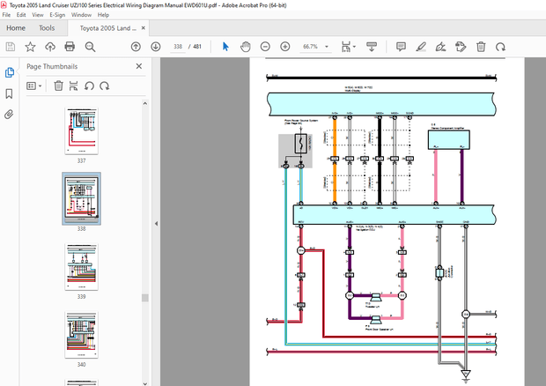The height and width of the screenshot is (386, 546).
Task: Open the Attachments paperclip icon
Action: tap(9, 115)
